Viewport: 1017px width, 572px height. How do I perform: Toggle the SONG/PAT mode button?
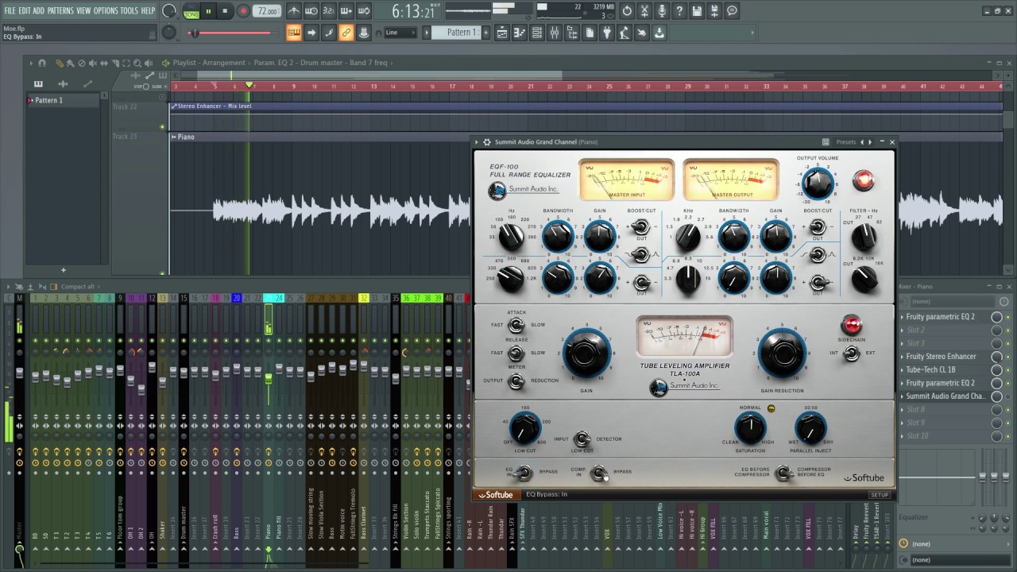click(x=191, y=11)
